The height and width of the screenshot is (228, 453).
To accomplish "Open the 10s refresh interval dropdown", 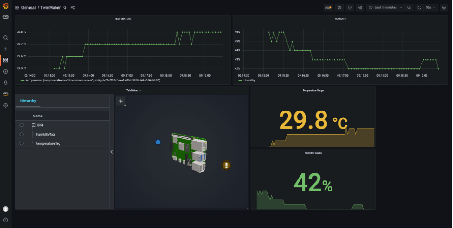I will [430, 7].
